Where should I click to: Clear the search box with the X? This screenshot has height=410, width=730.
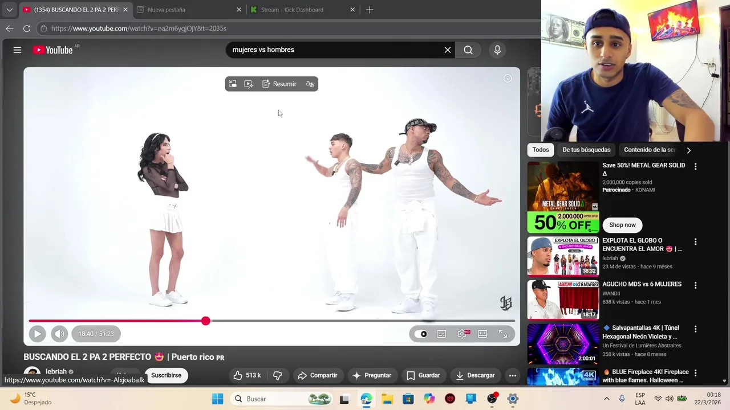pyautogui.click(x=448, y=50)
